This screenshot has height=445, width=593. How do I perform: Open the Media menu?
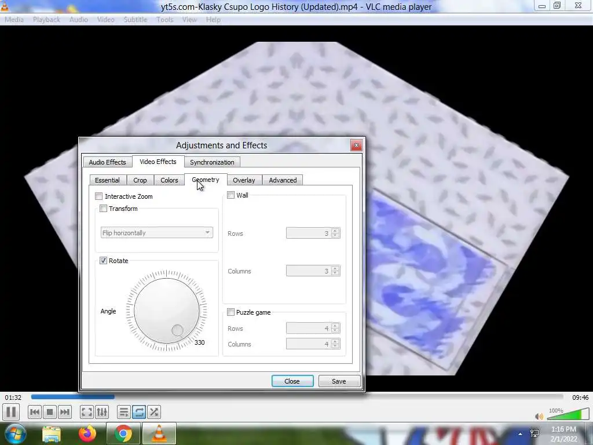(14, 20)
